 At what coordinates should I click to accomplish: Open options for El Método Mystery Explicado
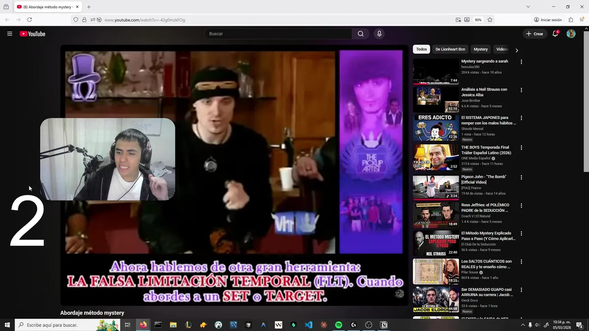pyautogui.click(x=521, y=234)
